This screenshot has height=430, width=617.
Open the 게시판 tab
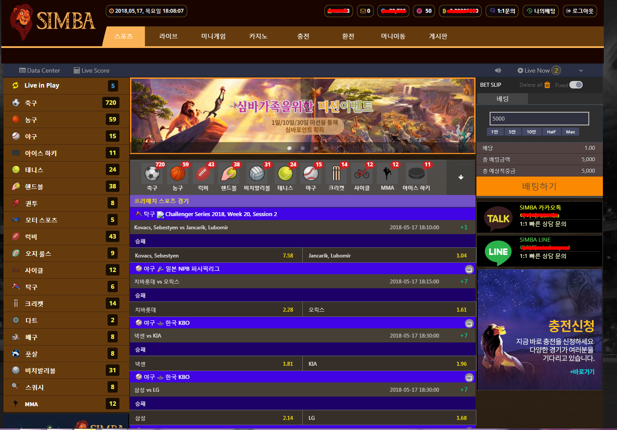(438, 36)
